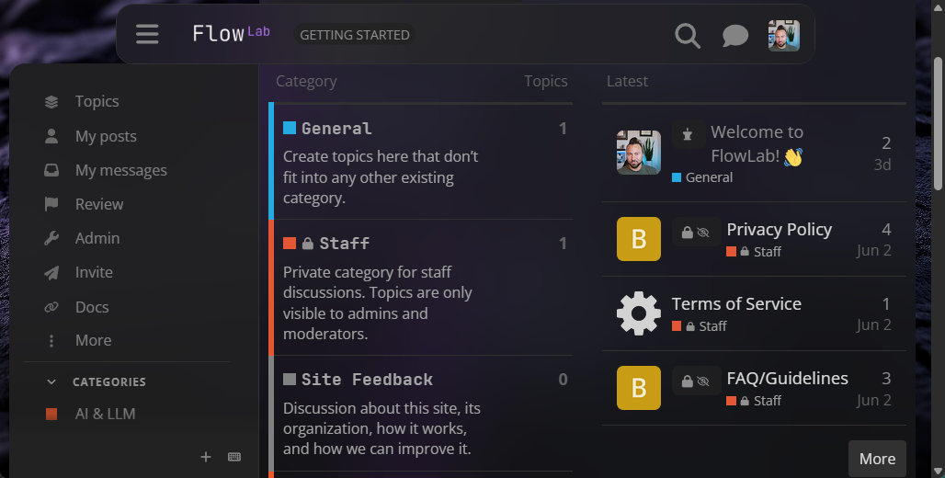
Task: Toggle the hamburger sidebar menu
Action: coord(147,35)
